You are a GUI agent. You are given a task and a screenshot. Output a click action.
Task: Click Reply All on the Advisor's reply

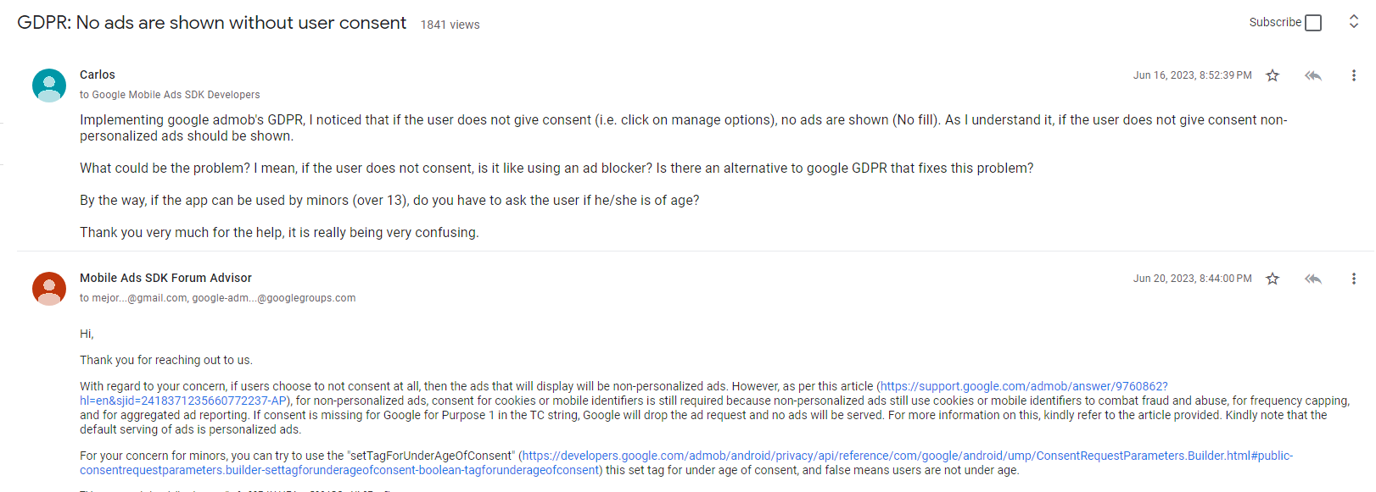1313,278
